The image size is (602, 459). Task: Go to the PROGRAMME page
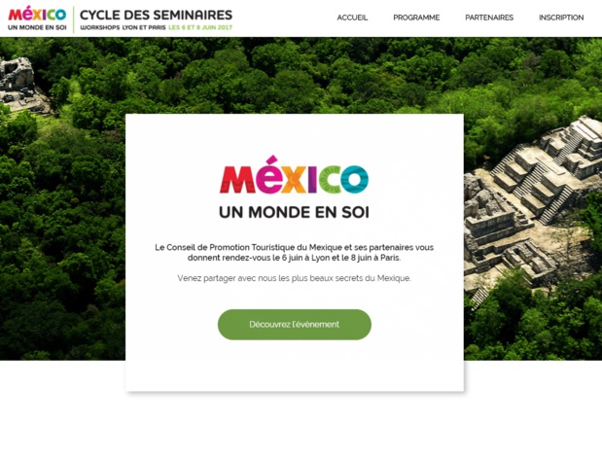416,18
